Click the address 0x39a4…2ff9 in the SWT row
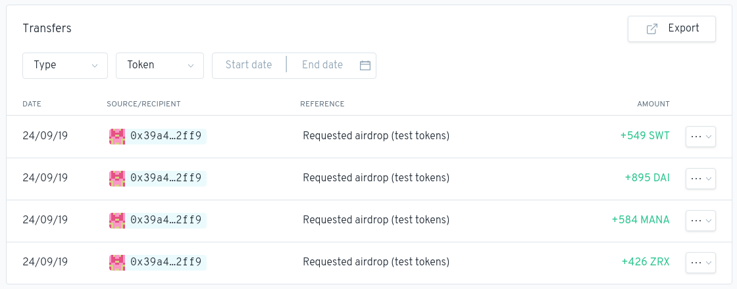Viewport: 737px width, 289px height. [166, 136]
